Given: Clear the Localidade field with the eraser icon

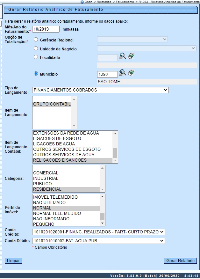Looking at the screenshot, I should (131, 56).
